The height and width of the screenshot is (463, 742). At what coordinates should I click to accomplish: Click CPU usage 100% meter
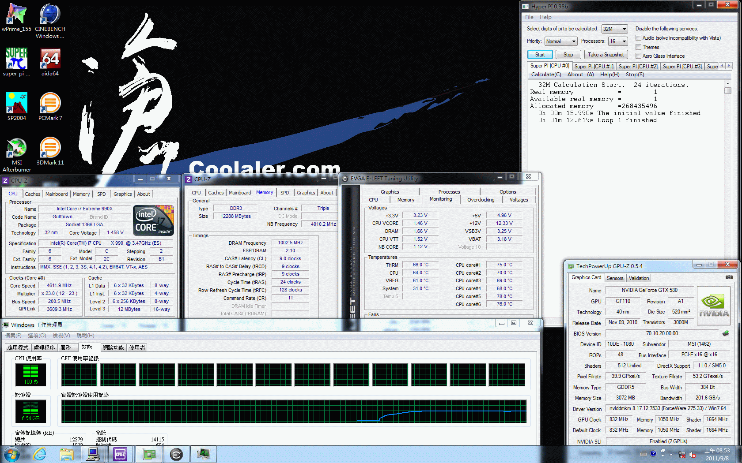30,374
